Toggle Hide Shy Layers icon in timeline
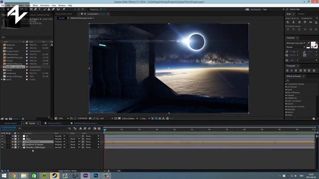The width and height of the screenshot is (319, 179). tap(80, 128)
